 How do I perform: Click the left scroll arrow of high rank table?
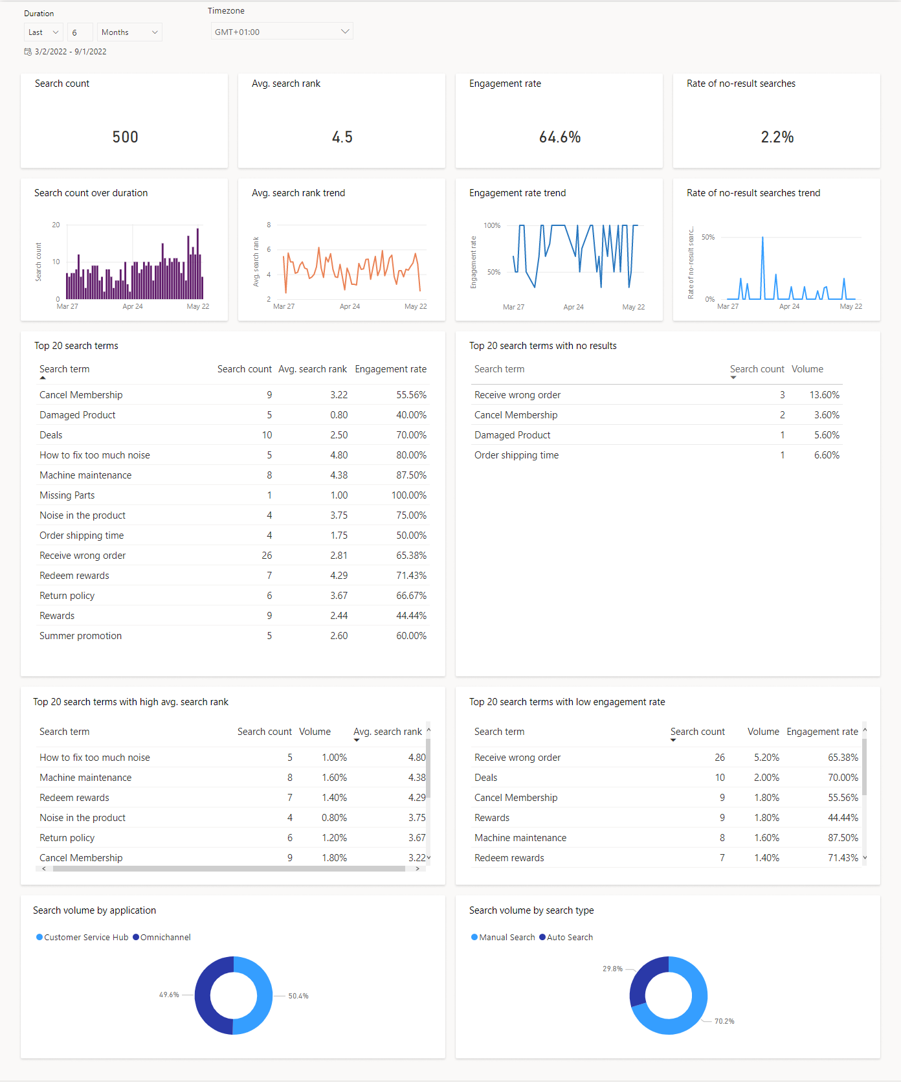click(44, 869)
